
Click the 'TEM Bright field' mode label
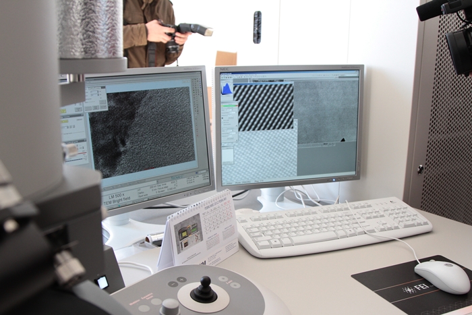coord(117,202)
